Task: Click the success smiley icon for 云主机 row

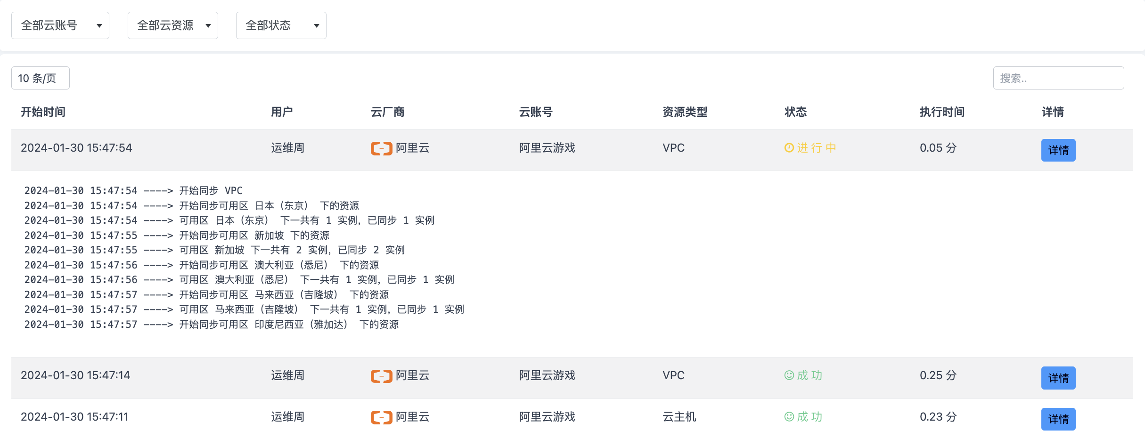Action: click(x=789, y=417)
